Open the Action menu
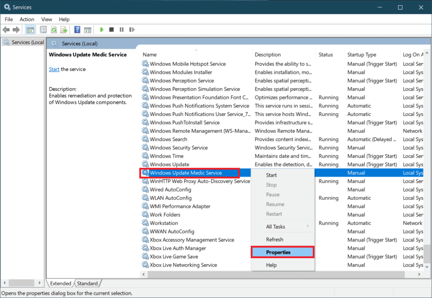The image size is (432, 298). (27, 19)
